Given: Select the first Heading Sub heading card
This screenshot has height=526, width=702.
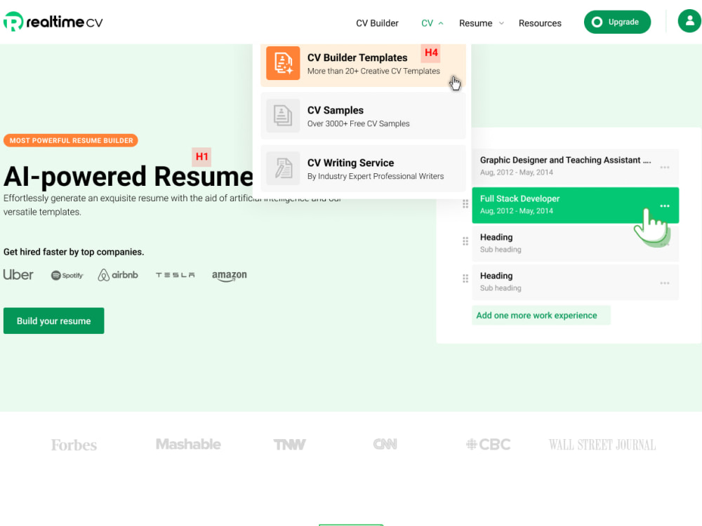Looking at the screenshot, I should pos(576,243).
